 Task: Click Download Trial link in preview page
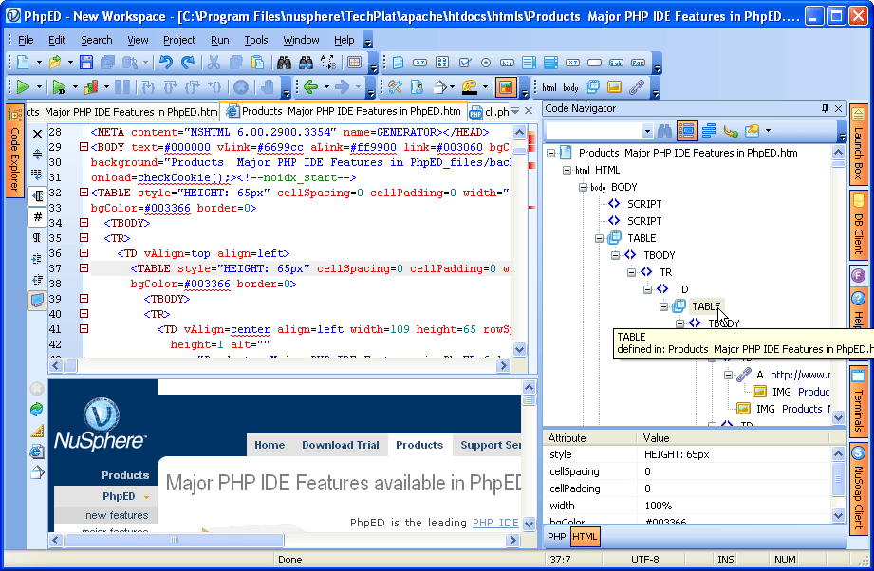point(341,445)
